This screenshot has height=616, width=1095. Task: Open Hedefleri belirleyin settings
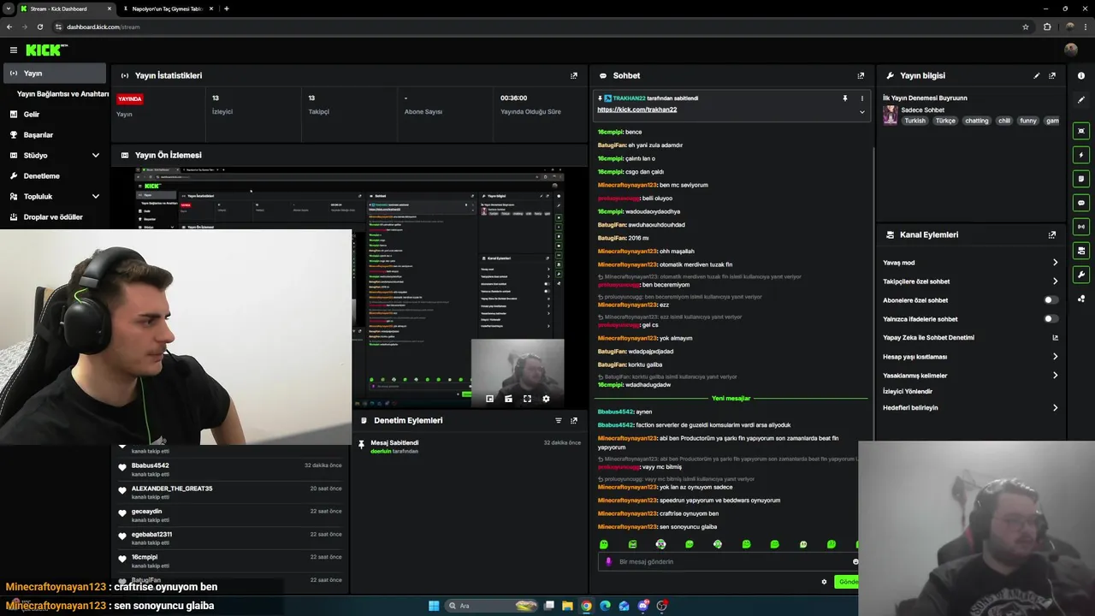(x=971, y=407)
